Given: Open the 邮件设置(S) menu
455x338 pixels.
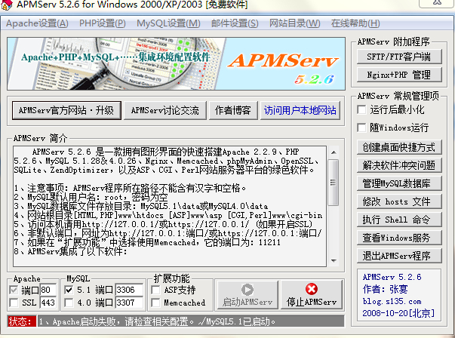Looking at the screenshot, I should click(x=235, y=23).
